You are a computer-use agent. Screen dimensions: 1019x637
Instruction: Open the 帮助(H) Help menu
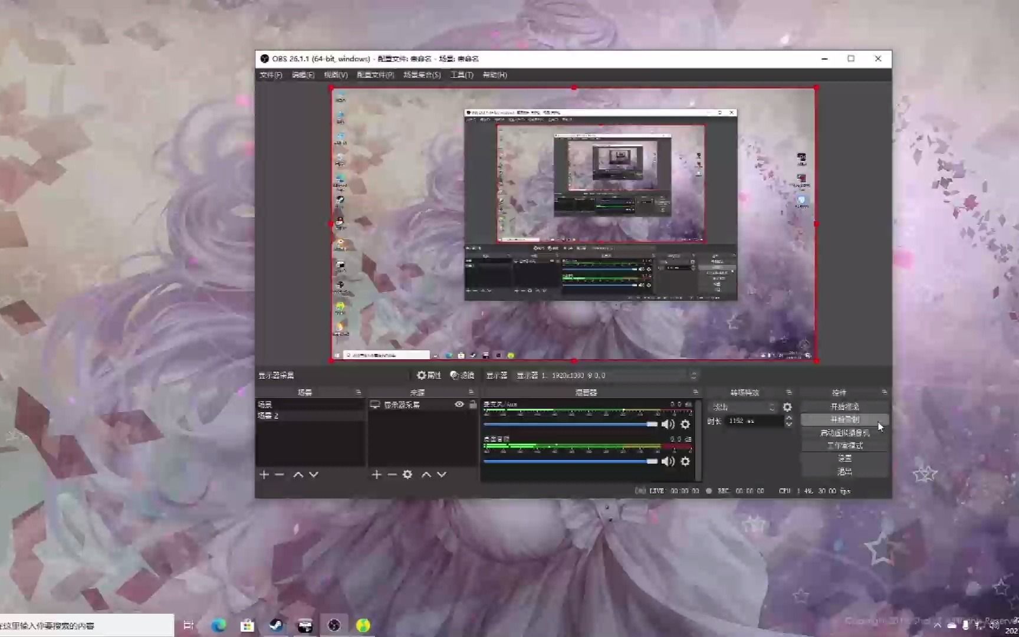coord(495,75)
